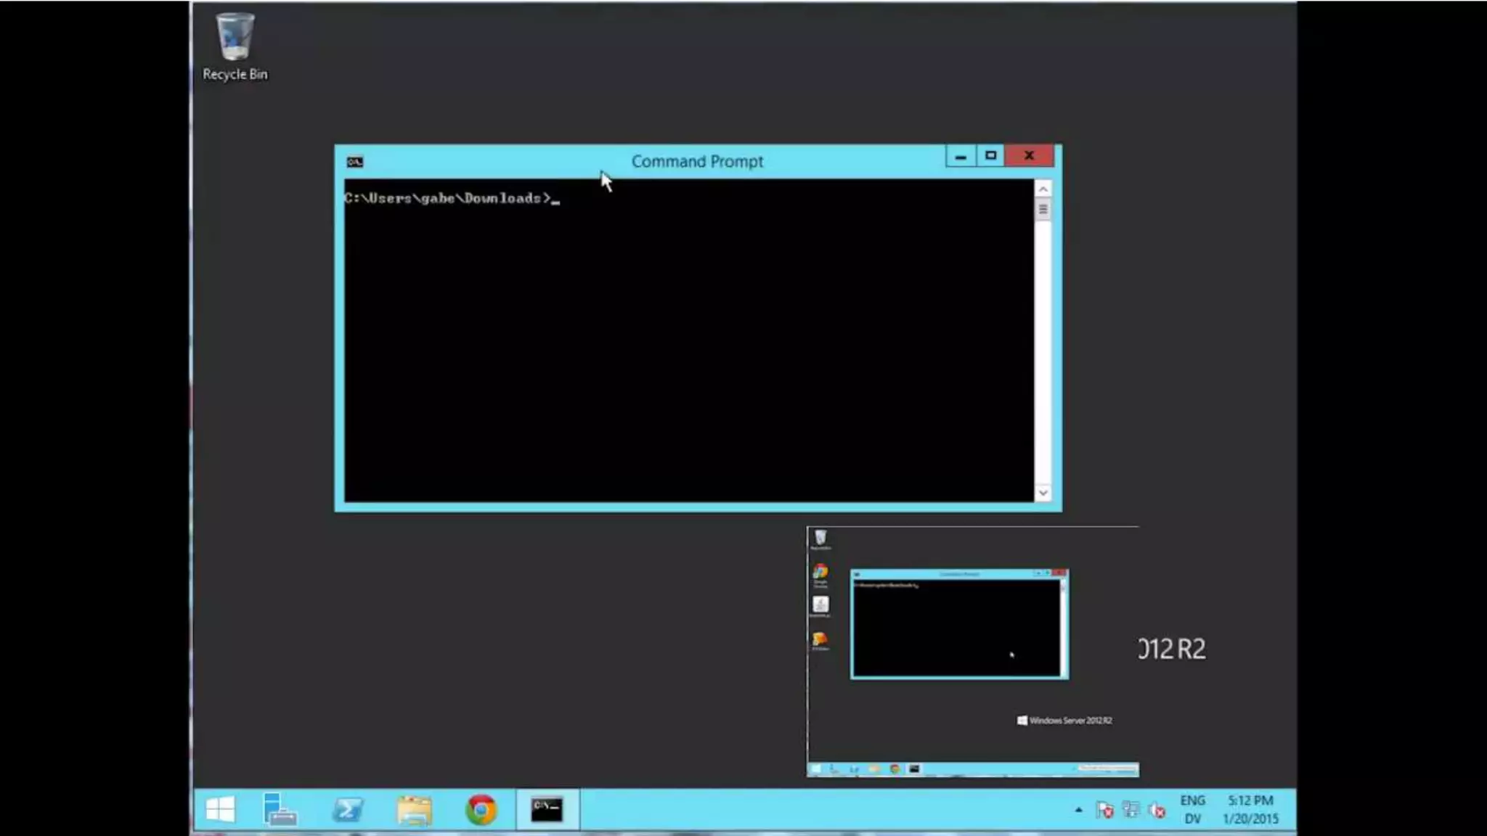This screenshot has width=1487, height=836.
Task: Click the Action Center flag tray icon
Action: click(x=1105, y=810)
